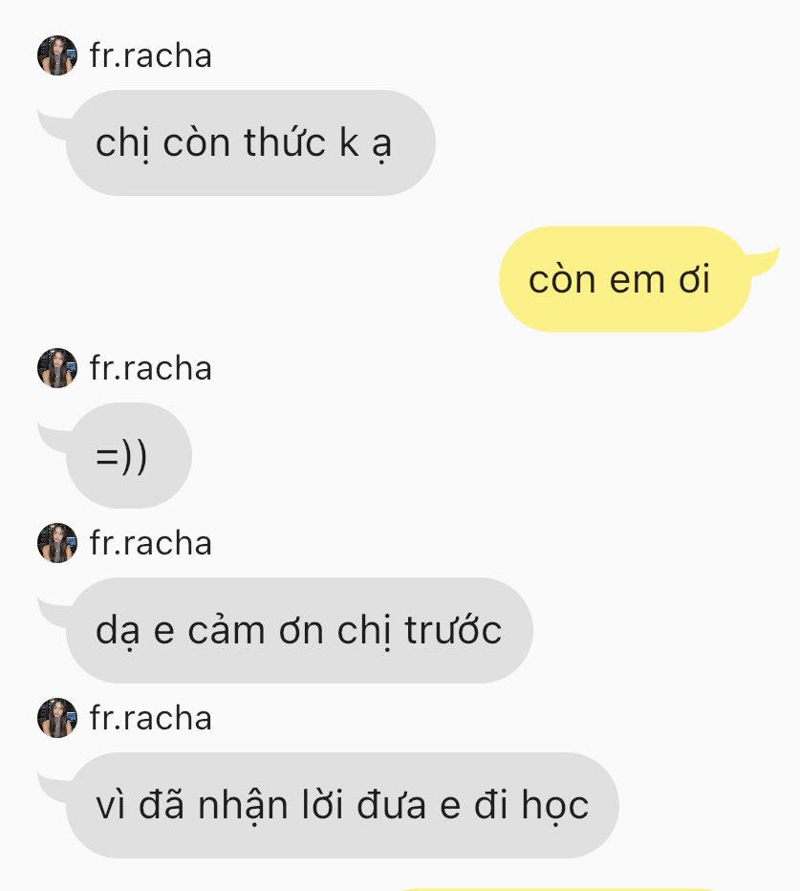This screenshot has height=891, width=800.
Task: Click the word 'em' in yellow bubble
Action: tap(637, 281)
